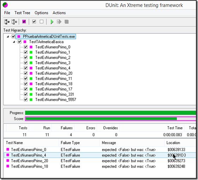Select the TestEsNumeroPrimo_20 failure row
The width and height of the screenshot is (198, 180).
click(100, 161)
